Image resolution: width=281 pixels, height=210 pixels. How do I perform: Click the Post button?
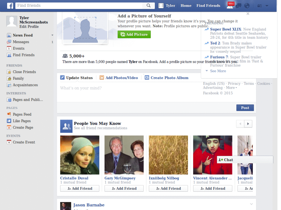tap(245, 108)
